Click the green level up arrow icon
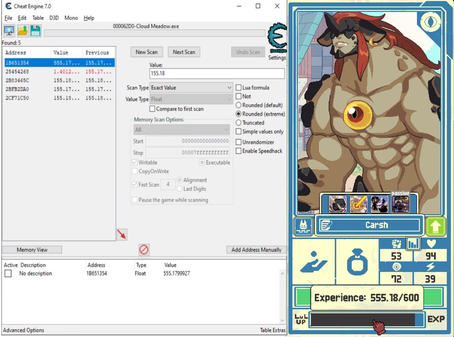The height and width of the screenshot is (337, 454). click(435, 226)
